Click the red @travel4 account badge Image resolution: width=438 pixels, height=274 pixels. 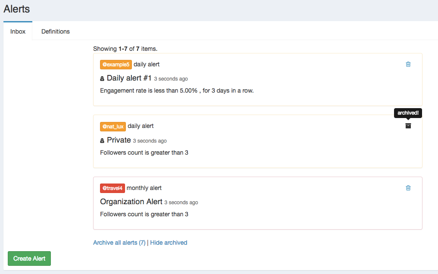[x=113, y=188]
